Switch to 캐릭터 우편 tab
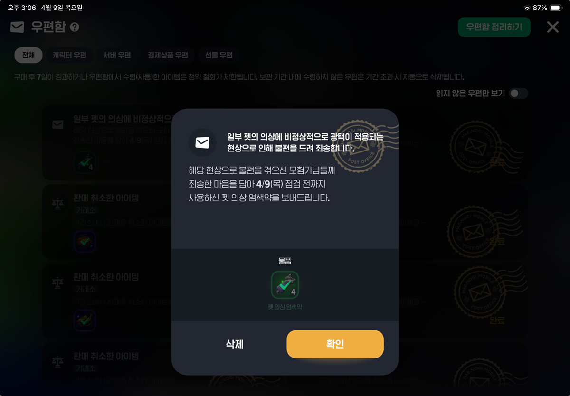This screenshot has height=396, width=570. pyautogui.click(x=69, y=56)
